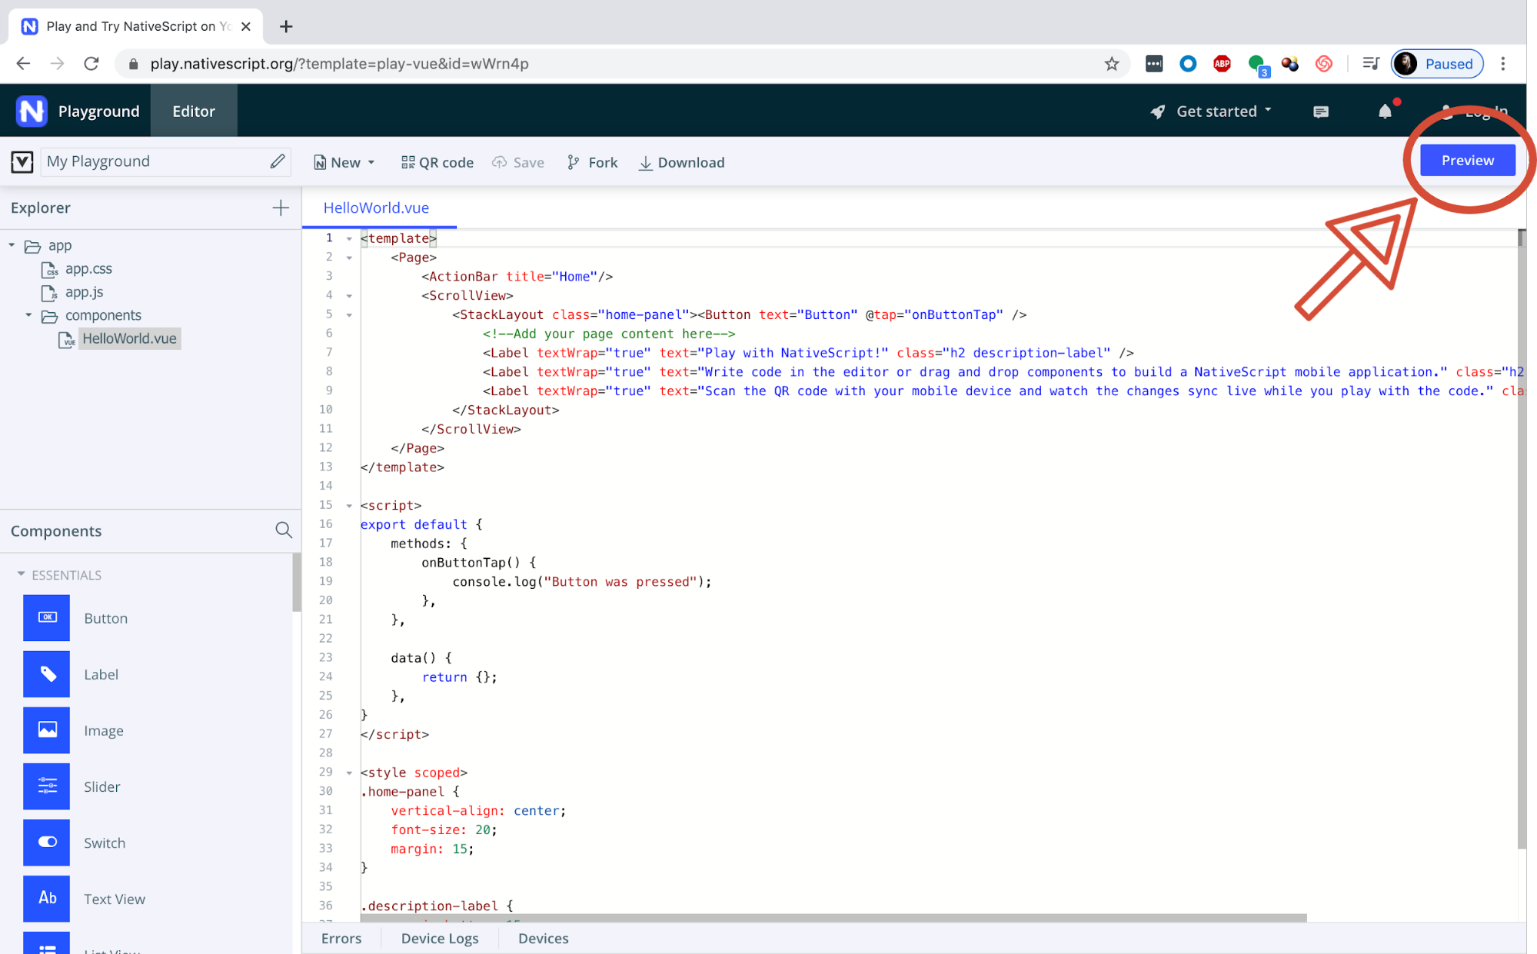This screenshot has width=1537, height=954.
Task: Click the editor vertical scrollbar
Action: (1522, 538)
